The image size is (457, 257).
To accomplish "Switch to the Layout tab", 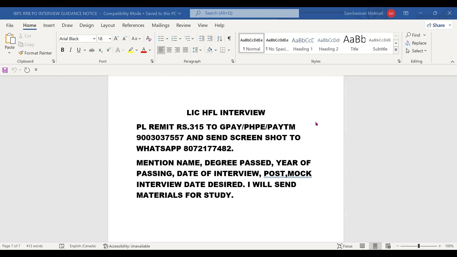I will click(108, 25).
